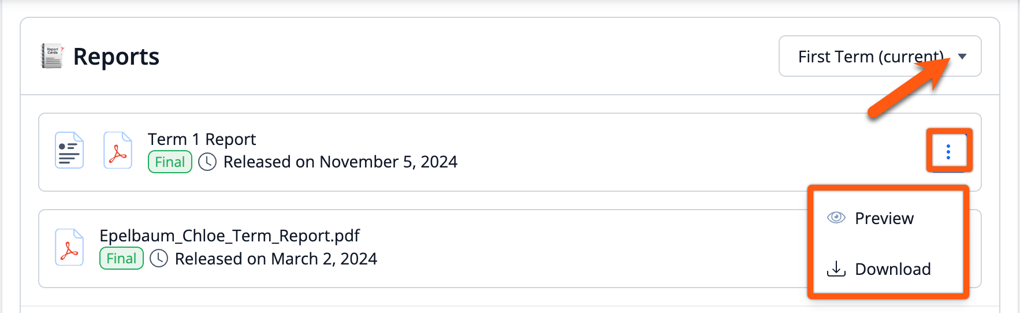Viewport: 1020px width, 313px height.
Task: Click the clock icon beside November 5 release
Action: [207, 162]
